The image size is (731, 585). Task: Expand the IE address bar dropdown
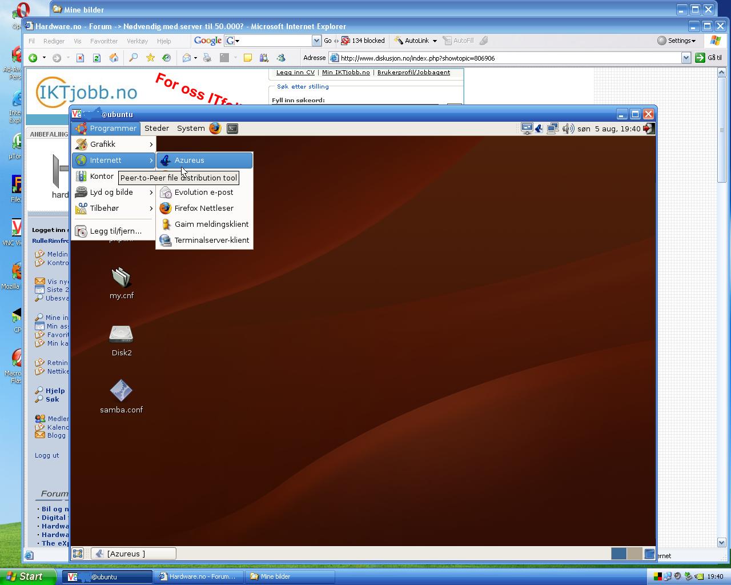[686, 58]
